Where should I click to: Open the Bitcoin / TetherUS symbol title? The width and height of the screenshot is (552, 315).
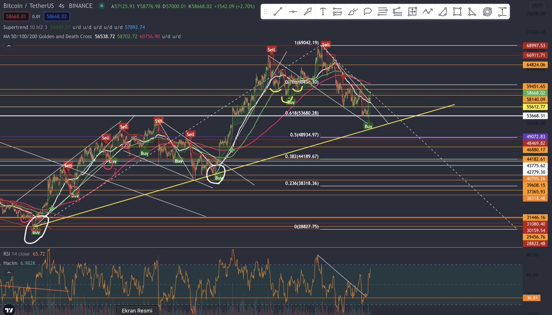click(x=28, y=6)
